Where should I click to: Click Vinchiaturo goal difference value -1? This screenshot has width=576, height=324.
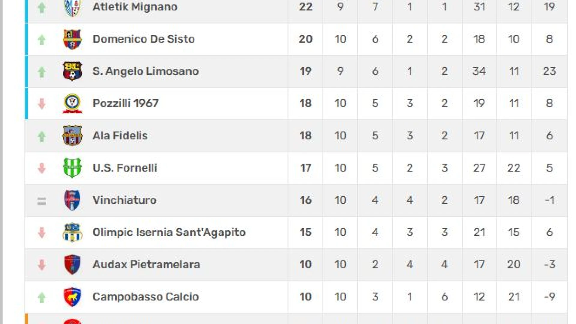(550, 200)
